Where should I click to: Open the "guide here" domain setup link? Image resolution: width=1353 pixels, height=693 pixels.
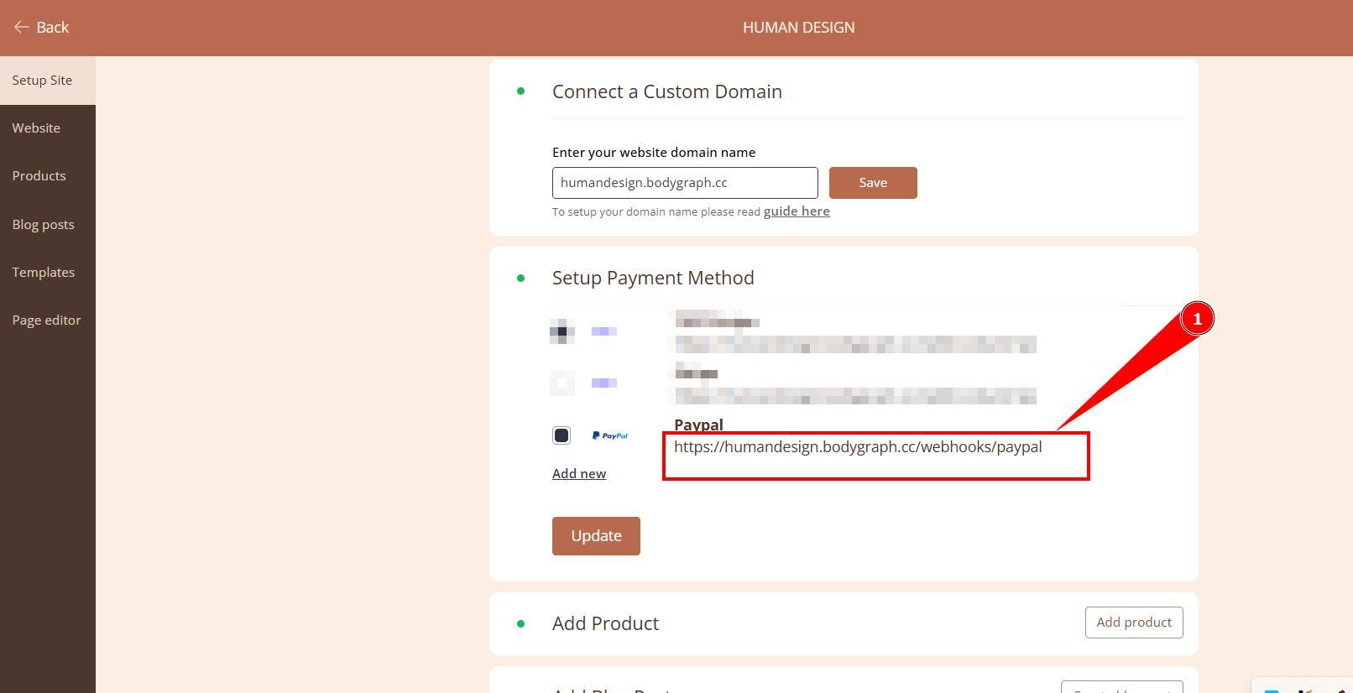point(796,211)
